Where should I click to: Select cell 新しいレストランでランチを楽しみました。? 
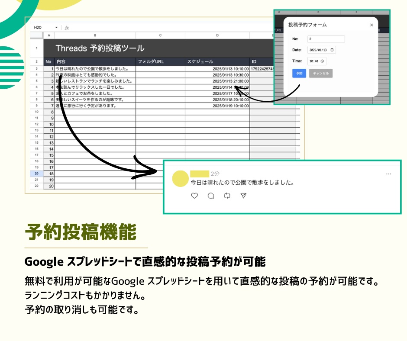95,81
